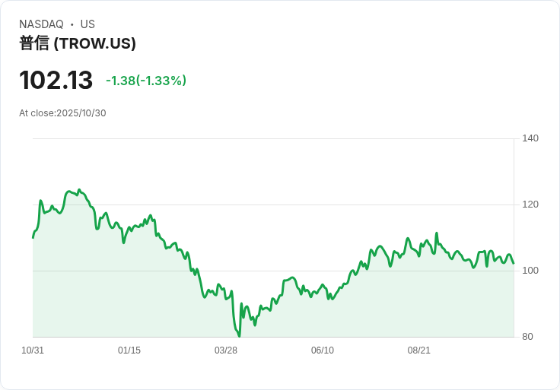Select the 08/21 date on the x-axis
The width and height of the screenshot is (560, 390).
coord(419,350)
